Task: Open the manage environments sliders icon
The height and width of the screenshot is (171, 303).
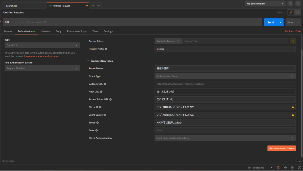Action: point(298,4)
